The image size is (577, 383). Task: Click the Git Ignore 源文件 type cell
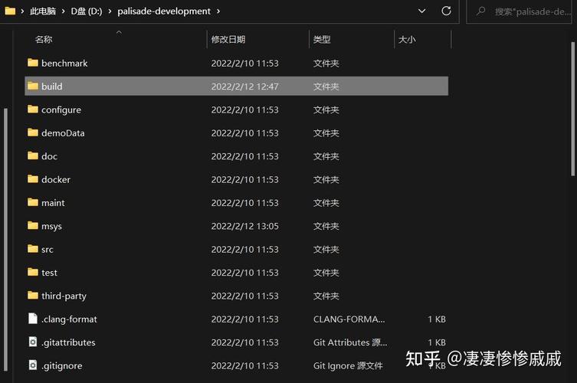[x=348, y=365]
